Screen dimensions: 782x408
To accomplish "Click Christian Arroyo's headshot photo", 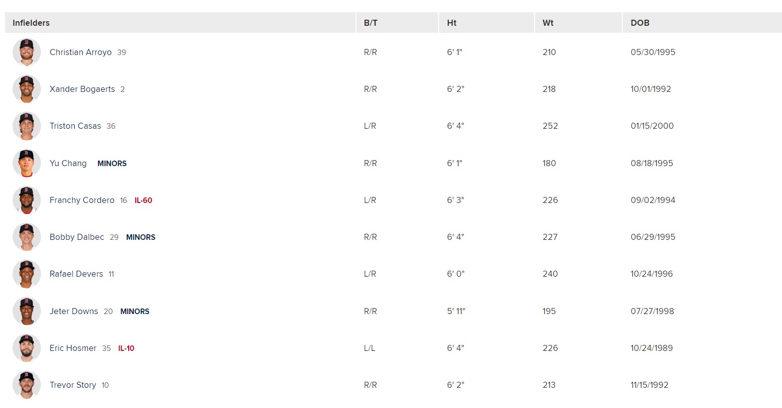I will tap(26, 52).
